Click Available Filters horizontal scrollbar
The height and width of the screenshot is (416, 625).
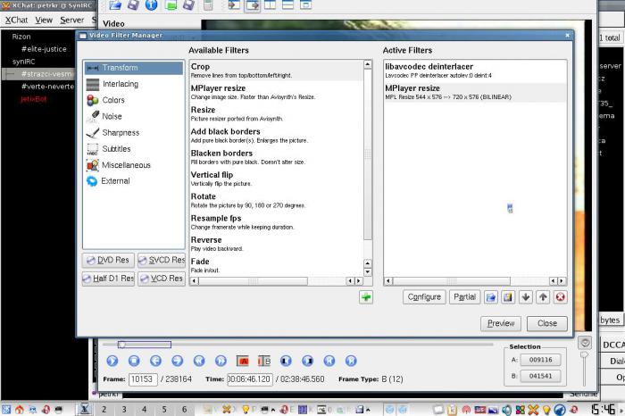tap(253, 281)
